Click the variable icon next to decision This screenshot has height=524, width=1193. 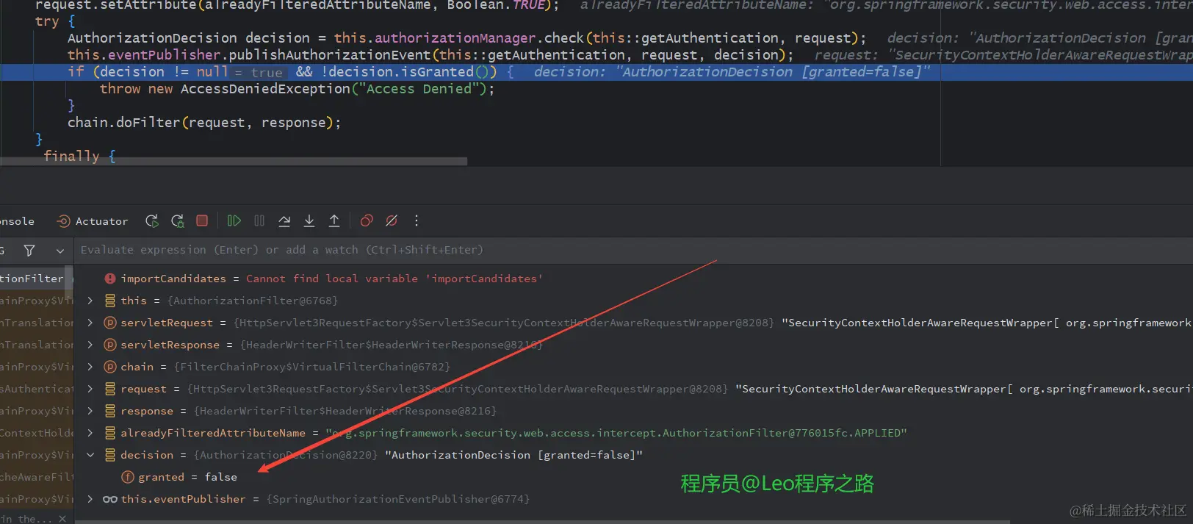pyautogui.click(x=110, y=455)
